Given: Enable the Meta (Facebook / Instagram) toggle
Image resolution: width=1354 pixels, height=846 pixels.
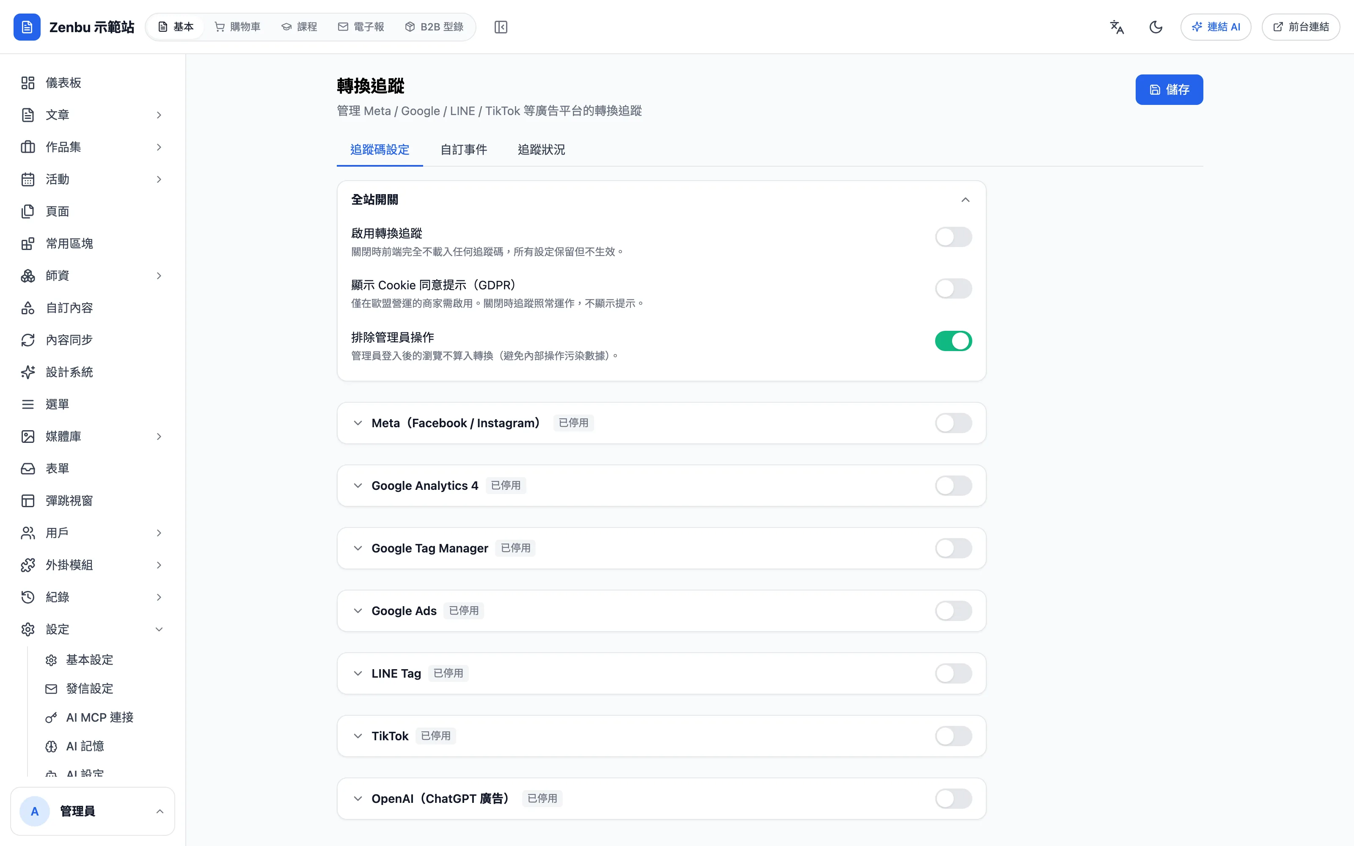Looking at the screenshot, I should (x=953, y=423).
